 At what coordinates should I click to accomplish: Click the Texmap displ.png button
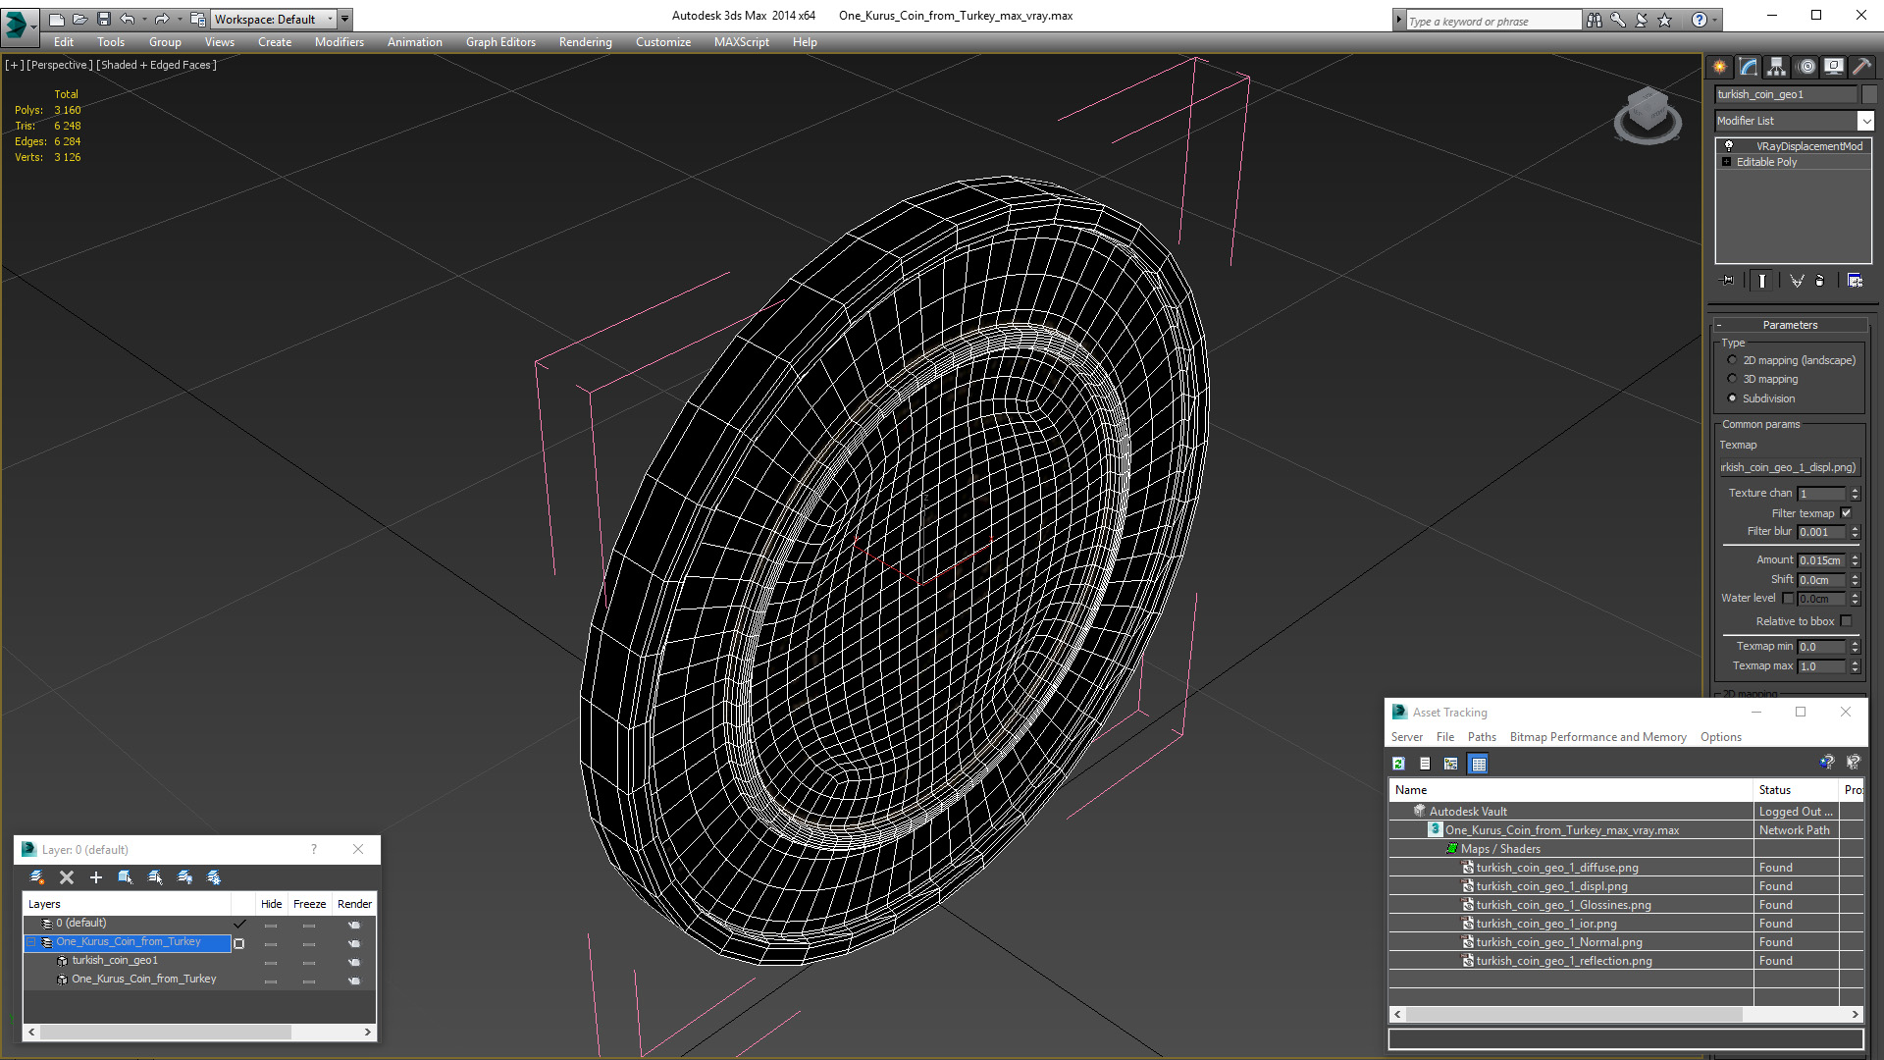click(1789, 467)
